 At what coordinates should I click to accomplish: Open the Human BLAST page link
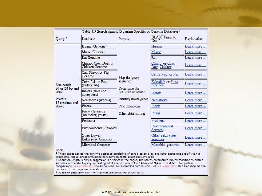[156, 46]
